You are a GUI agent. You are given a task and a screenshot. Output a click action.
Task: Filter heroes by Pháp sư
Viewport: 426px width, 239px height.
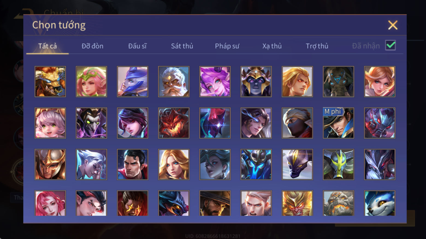(227, 46)
